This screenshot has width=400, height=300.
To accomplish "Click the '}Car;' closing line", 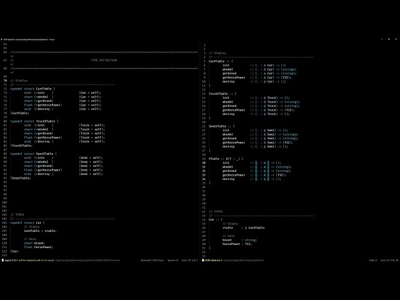I will 14,251.
